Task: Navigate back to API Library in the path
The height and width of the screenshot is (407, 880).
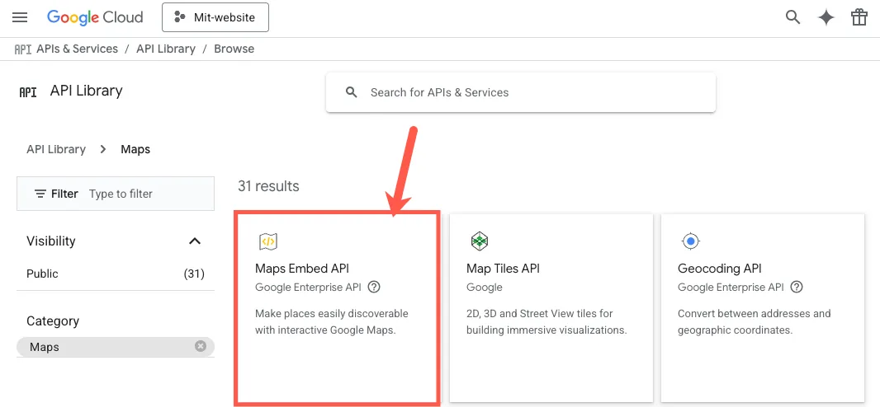Action: tap(56, 149)
